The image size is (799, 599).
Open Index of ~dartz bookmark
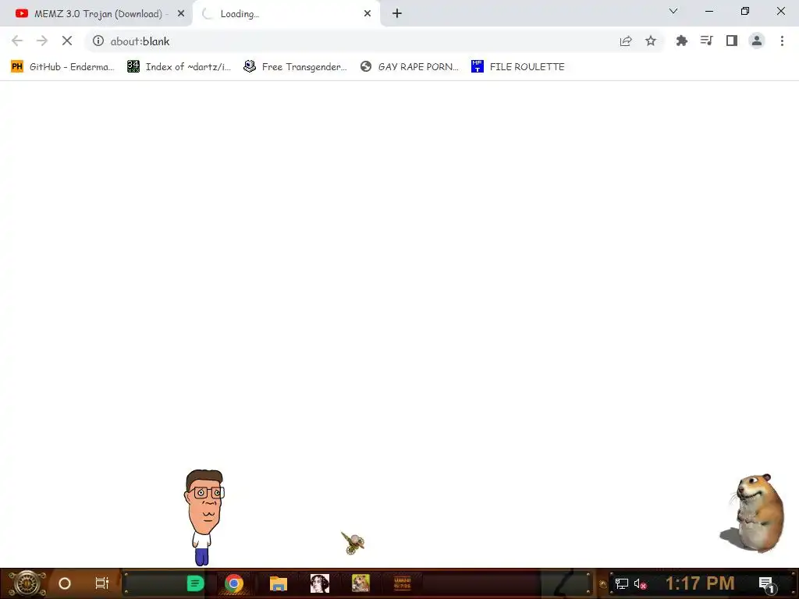click(x=179, y=67)
